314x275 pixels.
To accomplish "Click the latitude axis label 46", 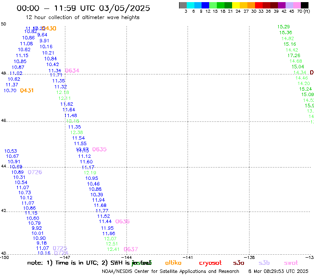I will (x=3, y=121).
